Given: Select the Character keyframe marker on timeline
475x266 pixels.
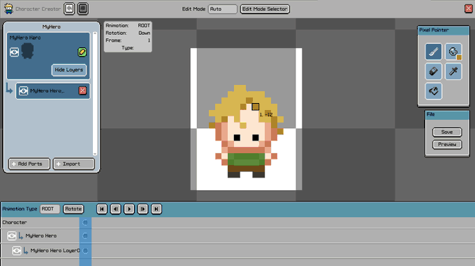Looking at the screenshot, I should [85, 223].
